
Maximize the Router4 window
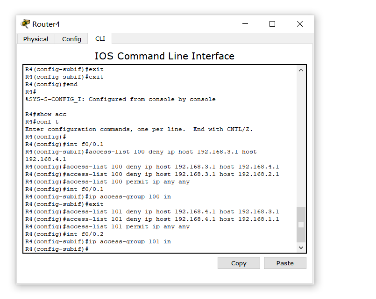[272, 24]
